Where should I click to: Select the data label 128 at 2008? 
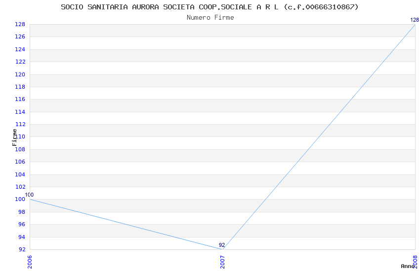point(415,20)
